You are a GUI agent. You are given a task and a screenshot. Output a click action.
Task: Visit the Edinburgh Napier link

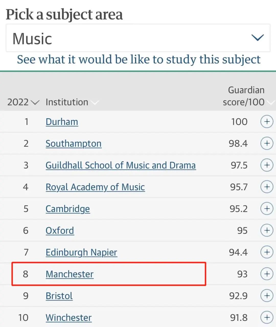(81, 252)
